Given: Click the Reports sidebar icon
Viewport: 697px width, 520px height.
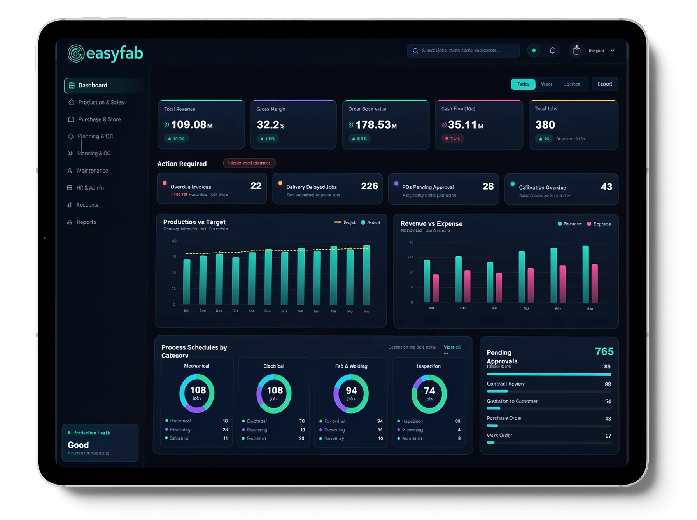Looking at the screenshot, I should (69, 222).
